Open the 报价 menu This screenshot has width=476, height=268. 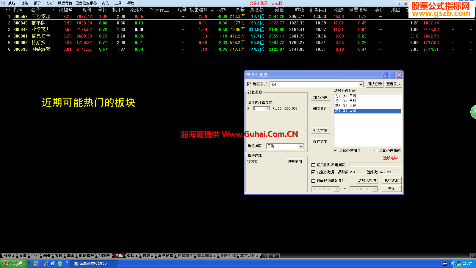pos(37,3)
